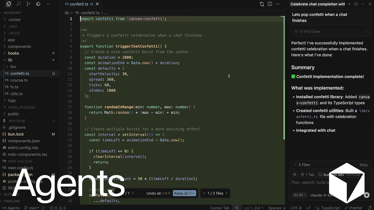Click lib in the breadcrumb path

pyautogui.click(x=67, y=13)
